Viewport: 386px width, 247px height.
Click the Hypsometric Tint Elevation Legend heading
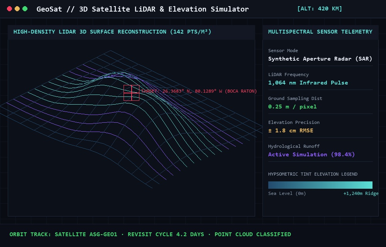coord(313,174)
